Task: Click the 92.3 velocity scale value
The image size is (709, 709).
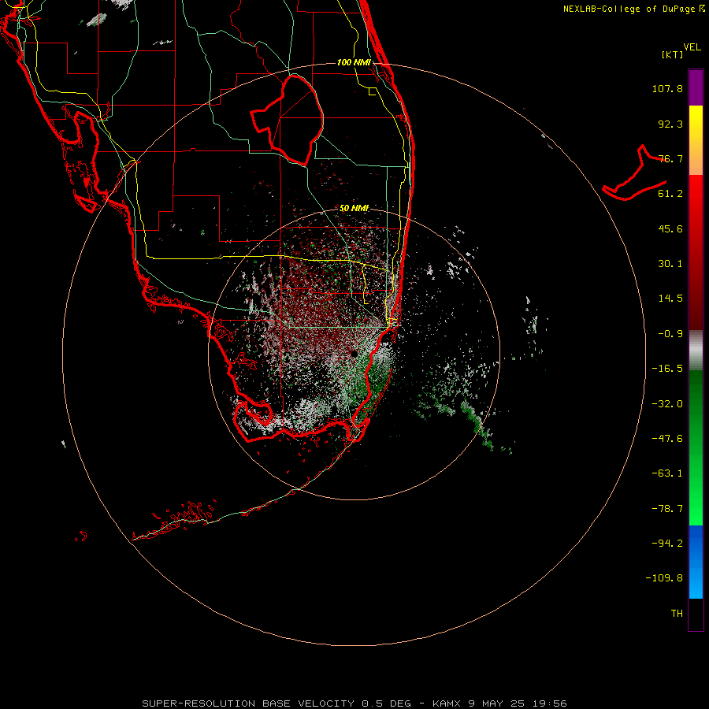Action: [670, 124]
